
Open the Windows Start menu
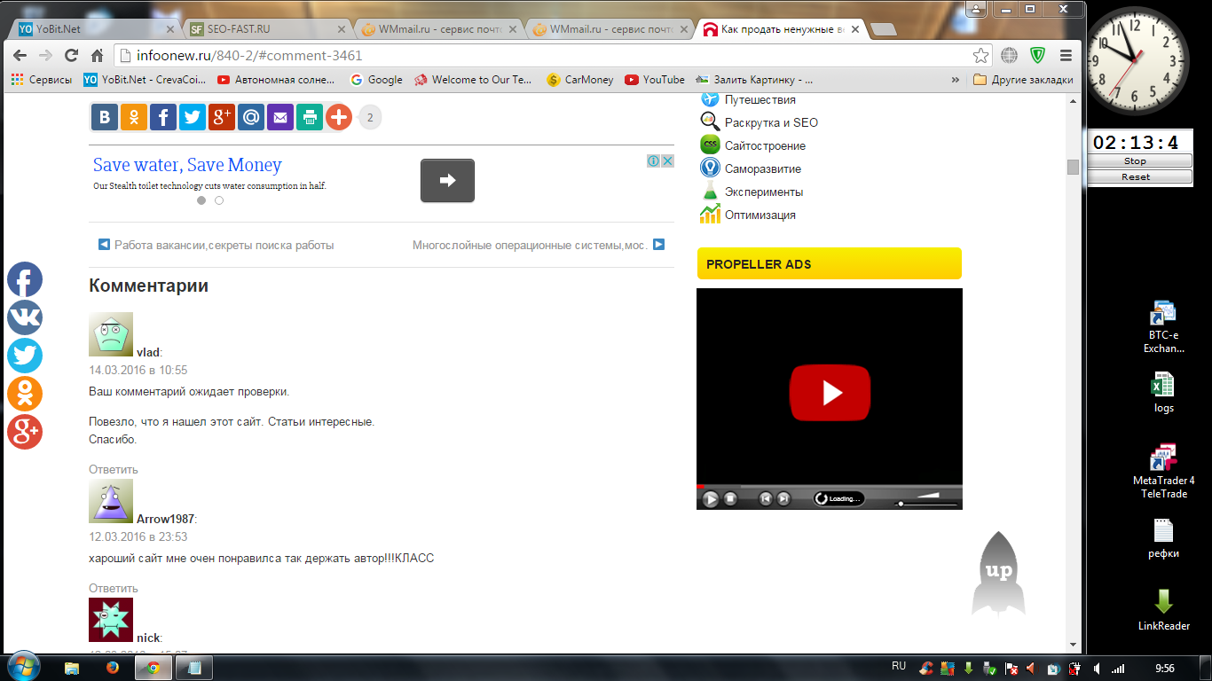point(23,668)
